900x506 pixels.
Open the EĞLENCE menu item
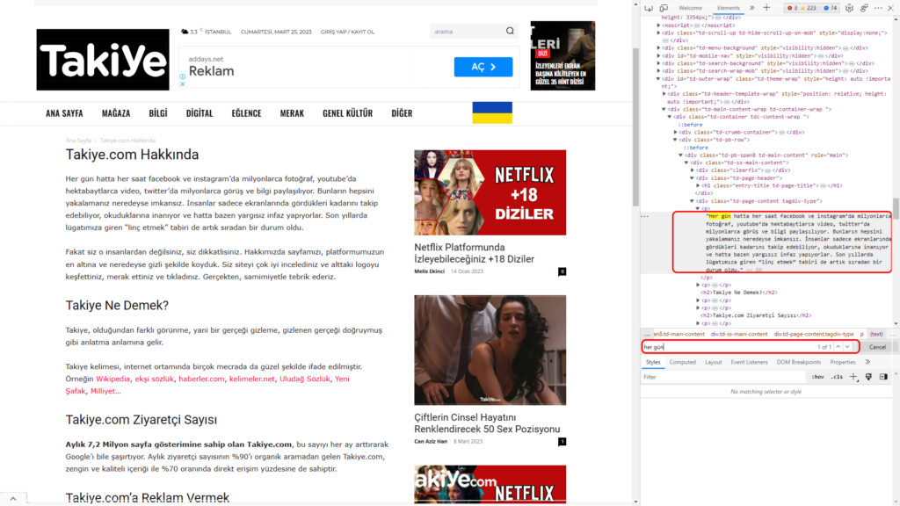(x=246, y=113)
